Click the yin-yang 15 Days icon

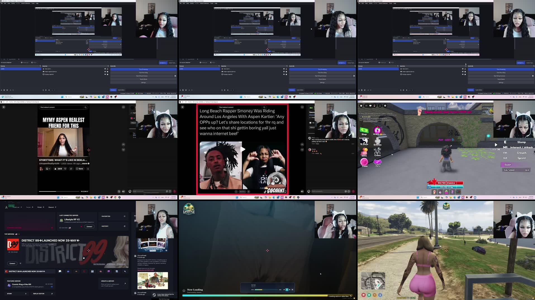pos(364,142)
